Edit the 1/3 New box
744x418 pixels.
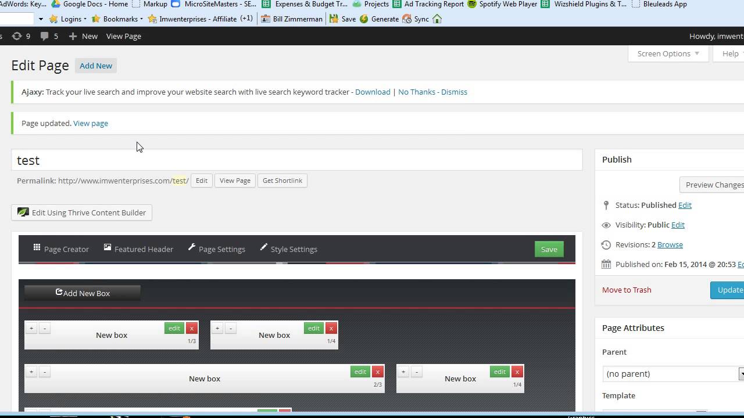coord(174,328)
